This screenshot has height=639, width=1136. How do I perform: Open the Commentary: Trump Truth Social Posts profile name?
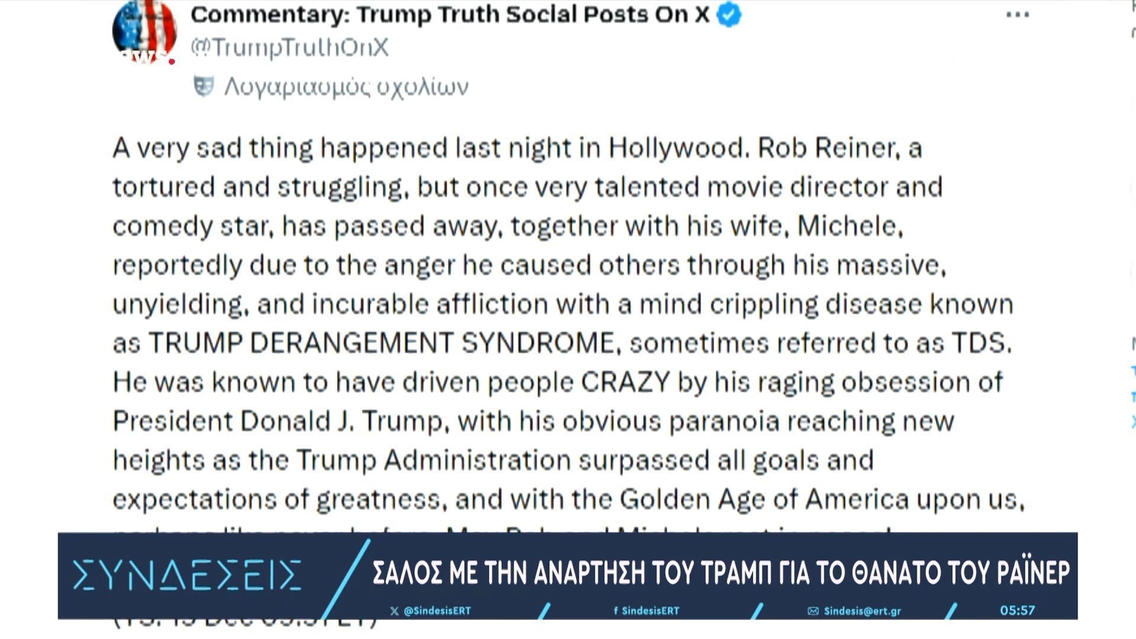point(450,15)
